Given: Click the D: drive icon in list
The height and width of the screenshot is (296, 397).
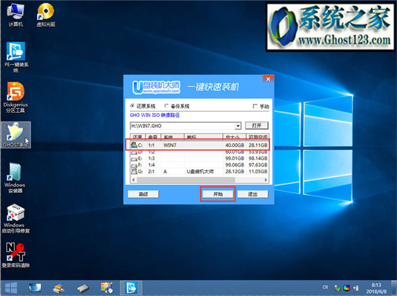Looking at the screenshot, I should (x=134, y=152).
